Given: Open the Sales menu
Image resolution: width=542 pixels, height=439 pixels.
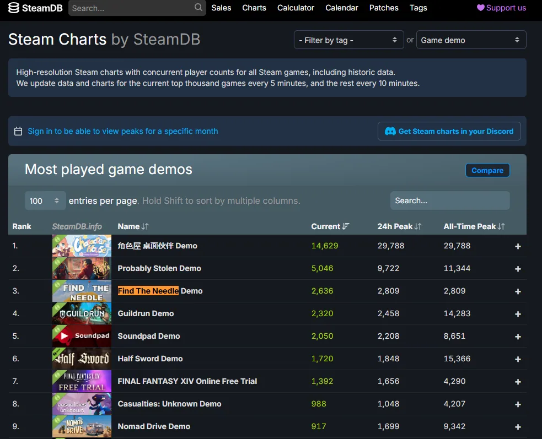Looking at the screenshot, I should click(221, 8).
